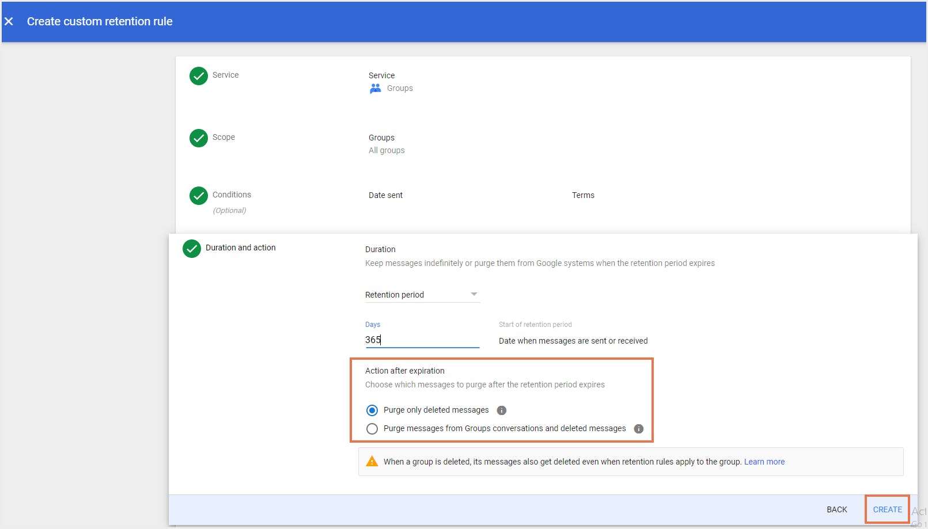Open the Conditions step
The width and height of the screenshot is (928, 529).
pos(232,195)
